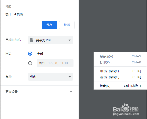Select 检查(N) from context menu
This screenshot has width=147, height=119.
pos(120,86)
